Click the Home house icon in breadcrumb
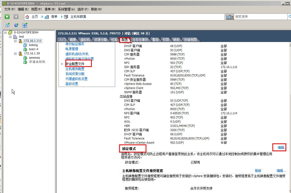 click(27, 17)
